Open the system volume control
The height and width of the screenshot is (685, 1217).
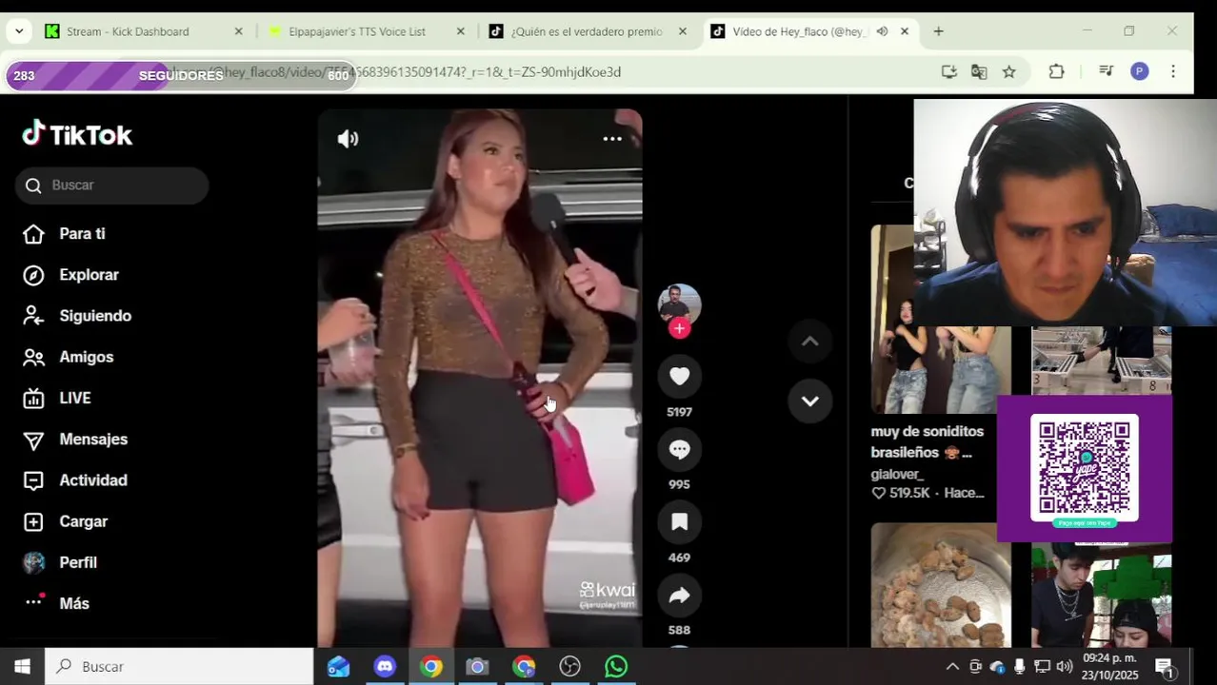tap(1064, 666)
